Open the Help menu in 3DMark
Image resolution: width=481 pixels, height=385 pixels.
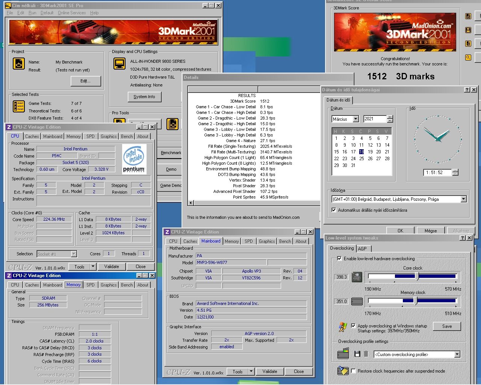pyautogui.click(x=94, y=13)
